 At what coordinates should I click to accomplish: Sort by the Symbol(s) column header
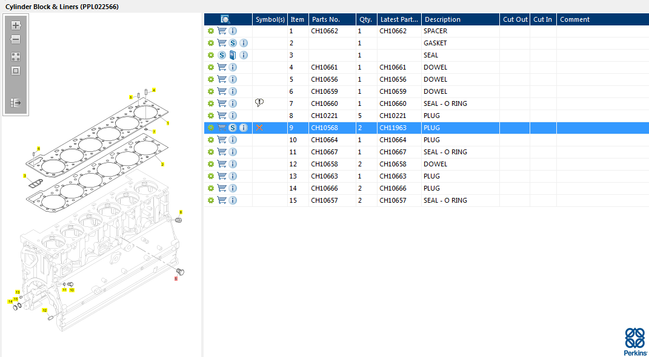[270, 19]
